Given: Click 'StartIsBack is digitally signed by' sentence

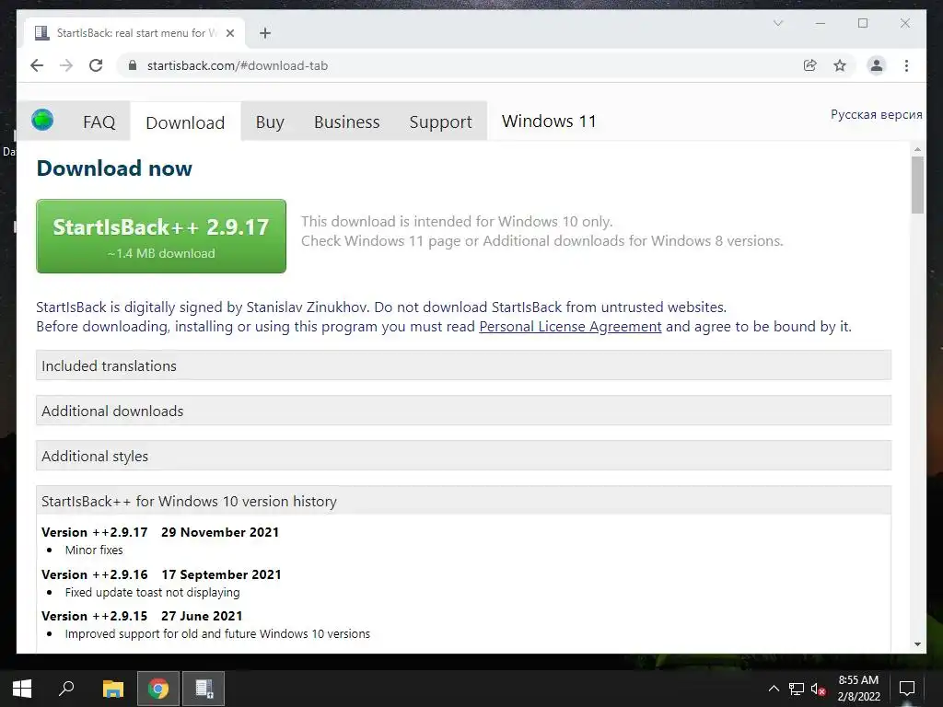Looking at the screenshot, I should pos(381,307).
